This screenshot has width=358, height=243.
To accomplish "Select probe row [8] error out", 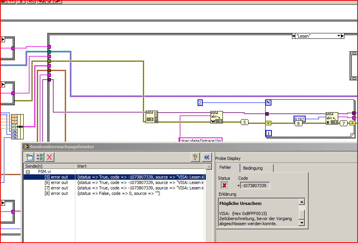I will pyautogui.click(x=115, y=193).
